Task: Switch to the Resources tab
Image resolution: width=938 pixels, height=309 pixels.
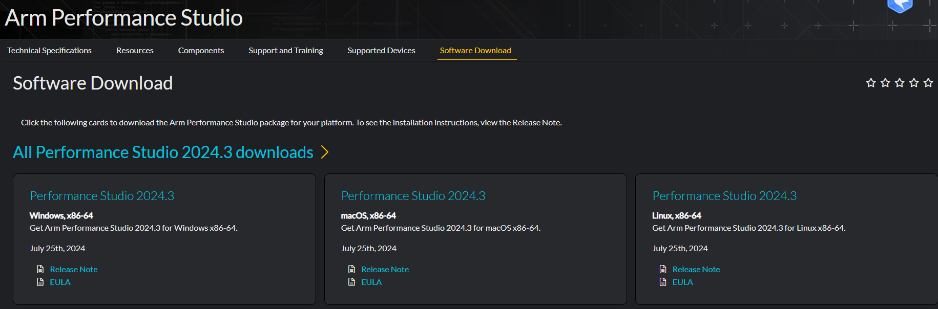Action: tap(135, 51)
